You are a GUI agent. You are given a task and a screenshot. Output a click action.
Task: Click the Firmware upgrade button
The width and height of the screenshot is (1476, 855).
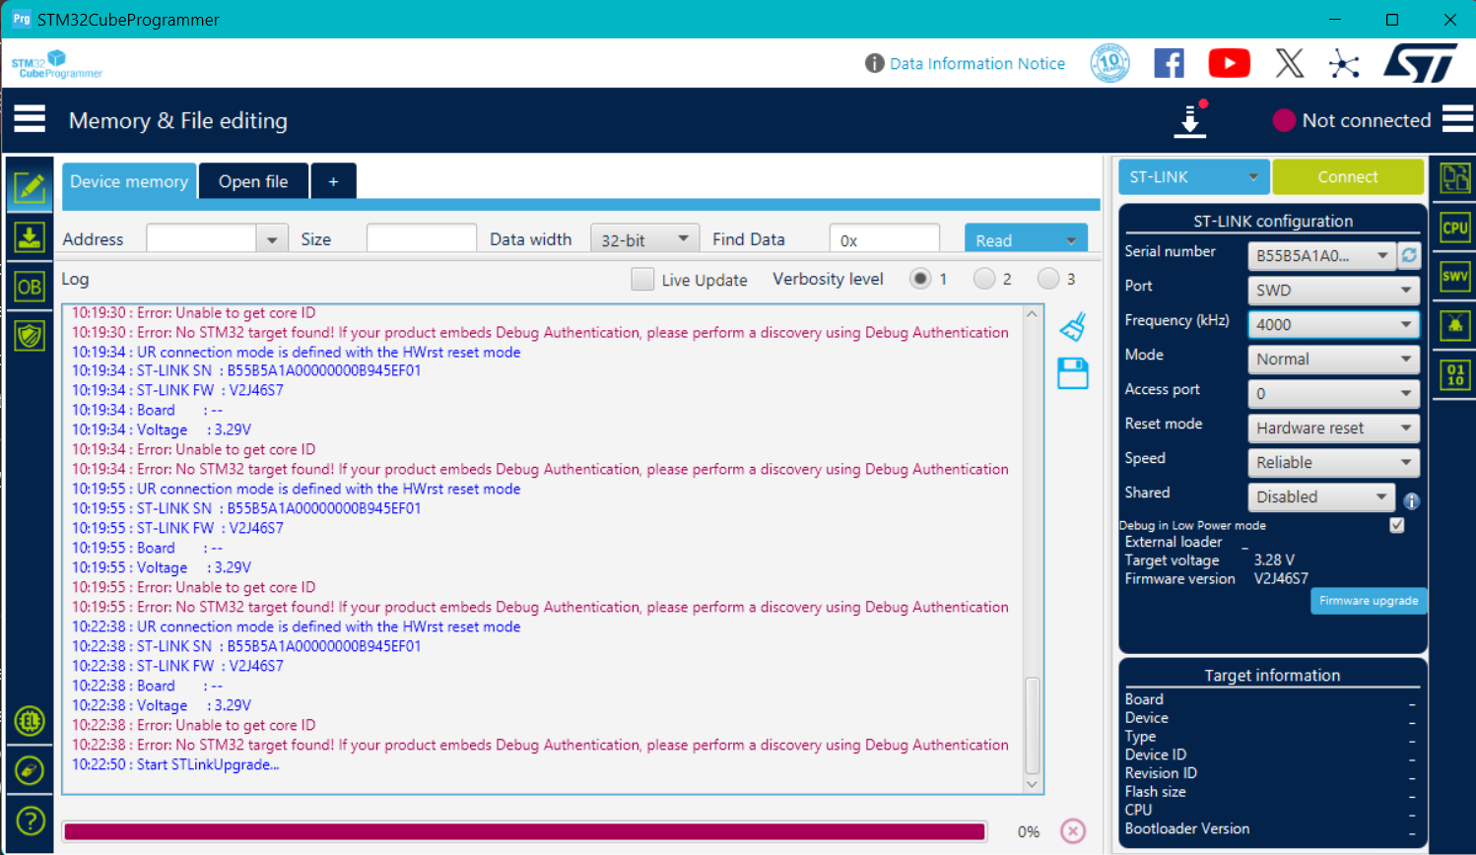point(1368,601)
